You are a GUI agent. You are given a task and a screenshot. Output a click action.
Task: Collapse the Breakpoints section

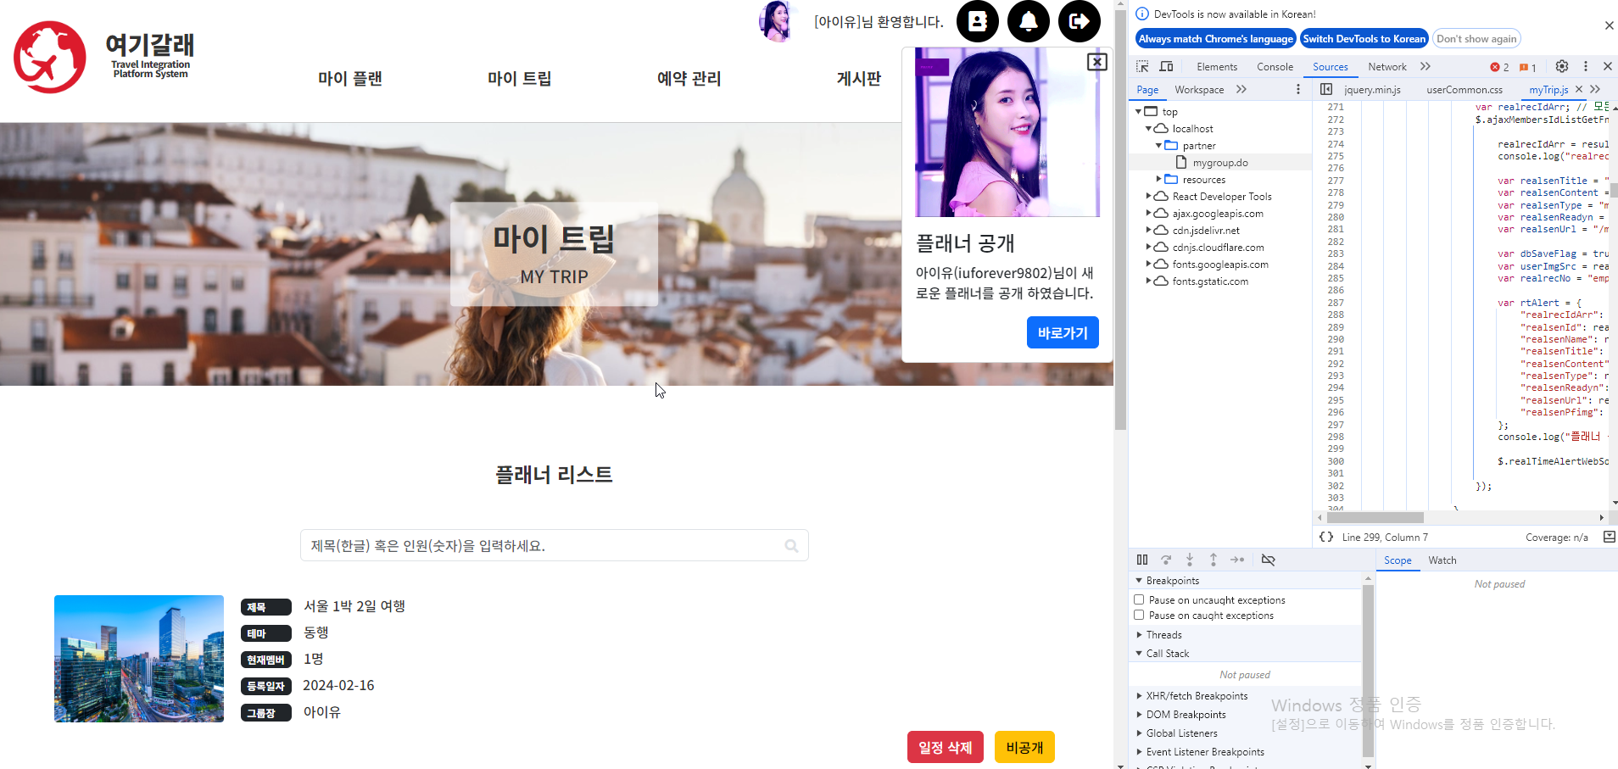click(1139, 581)
